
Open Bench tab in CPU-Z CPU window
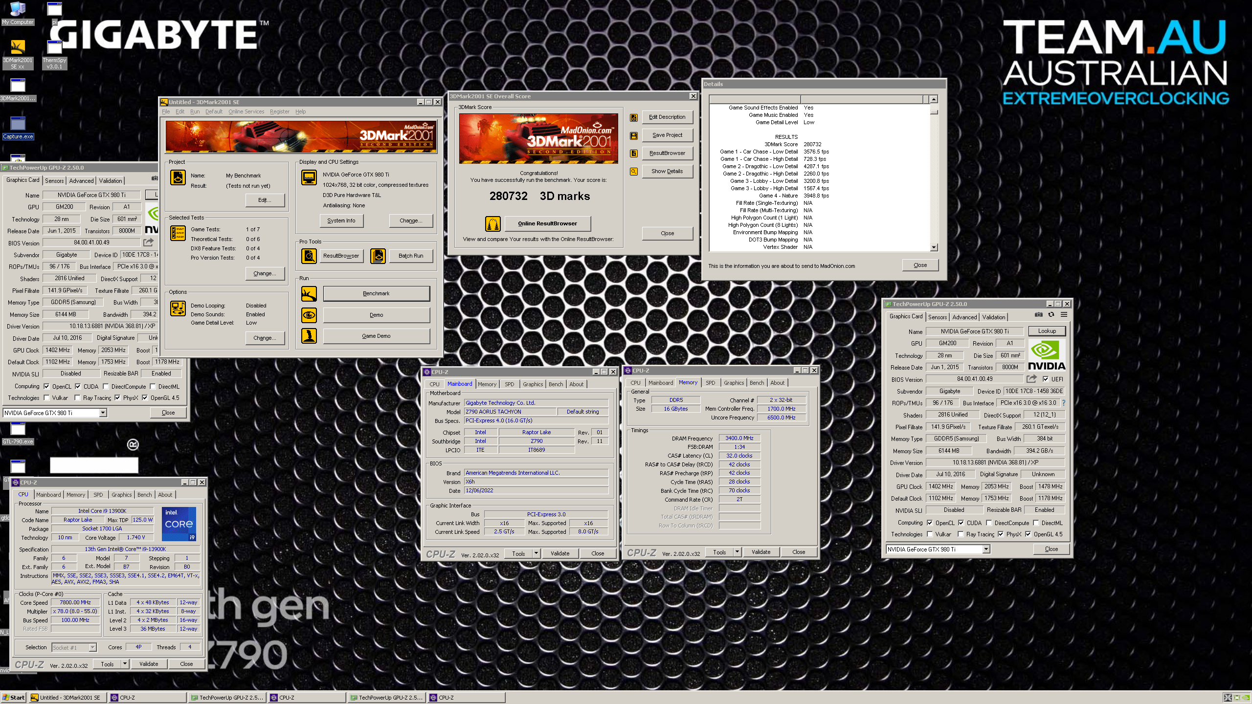click(144, 495)
